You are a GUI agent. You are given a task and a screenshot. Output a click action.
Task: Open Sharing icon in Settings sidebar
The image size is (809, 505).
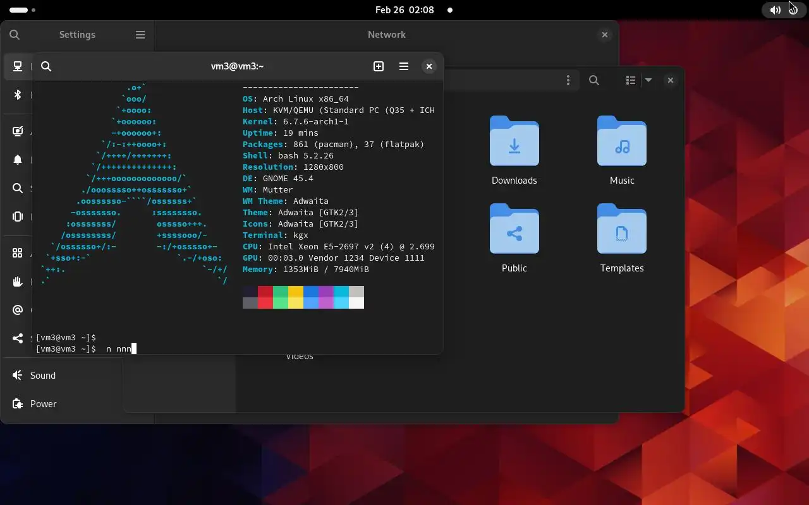click(x=18, y=338)
